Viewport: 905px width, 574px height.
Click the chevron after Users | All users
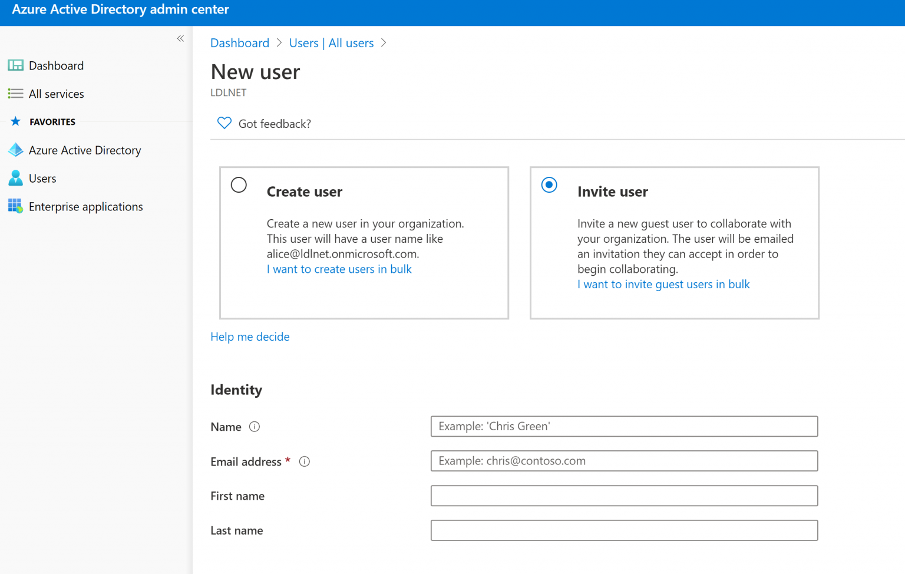pyautogui.click(x=384, y=43)
